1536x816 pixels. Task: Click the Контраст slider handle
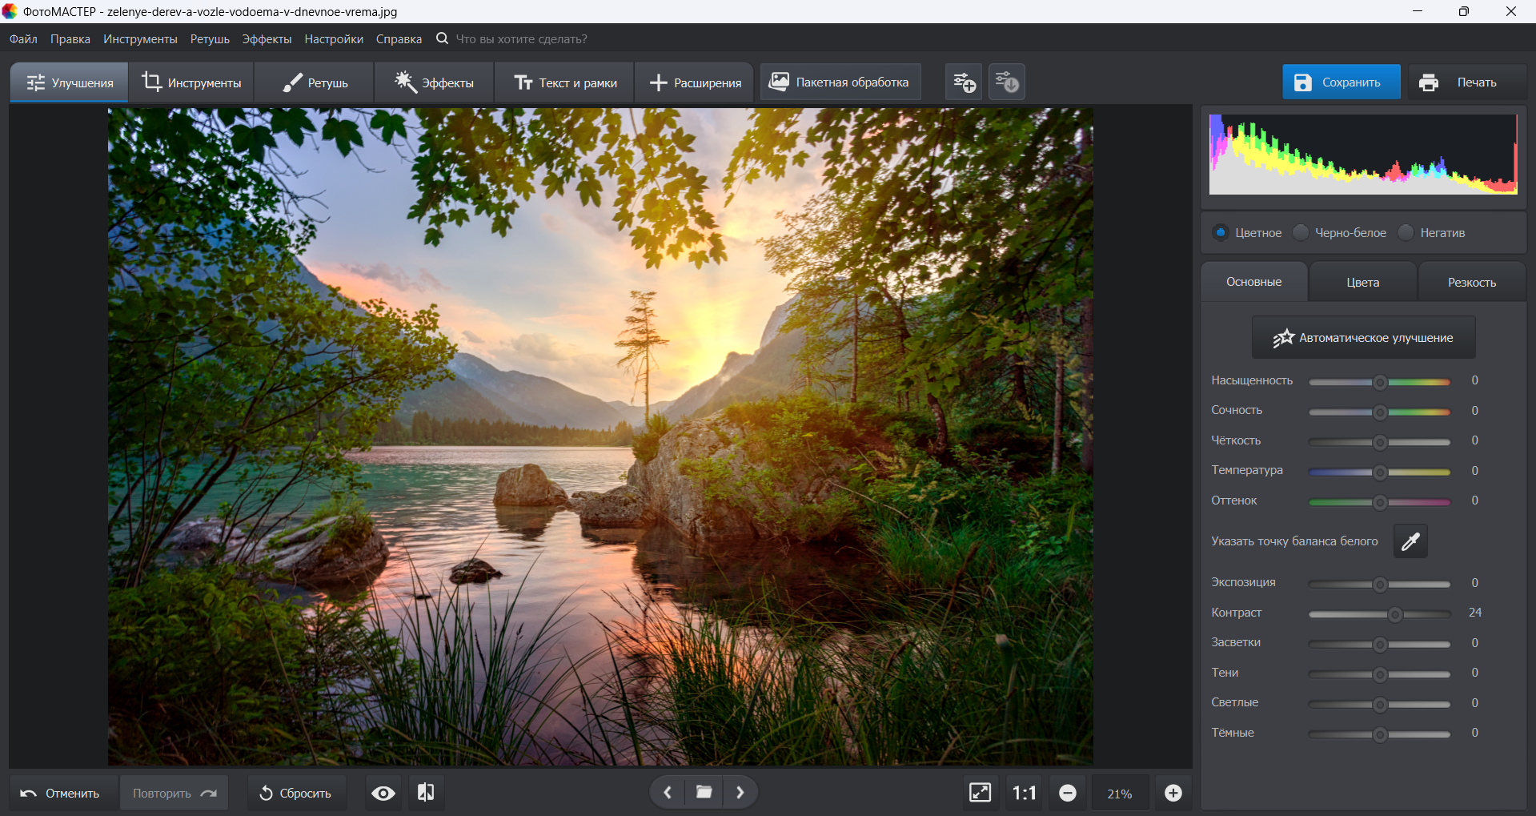tap(1395, 614)
